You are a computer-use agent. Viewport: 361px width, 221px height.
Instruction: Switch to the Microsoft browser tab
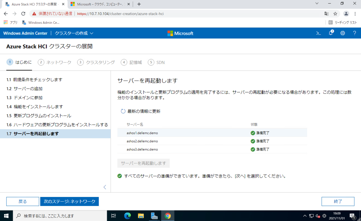point(100,4)
